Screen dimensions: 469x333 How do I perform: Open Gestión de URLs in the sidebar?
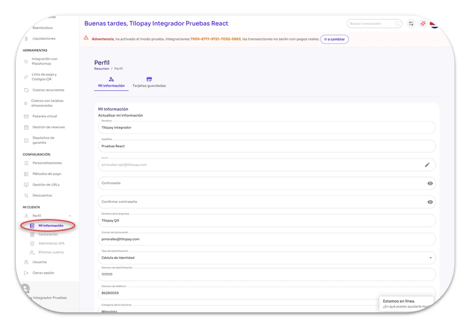tap(46, 185)
